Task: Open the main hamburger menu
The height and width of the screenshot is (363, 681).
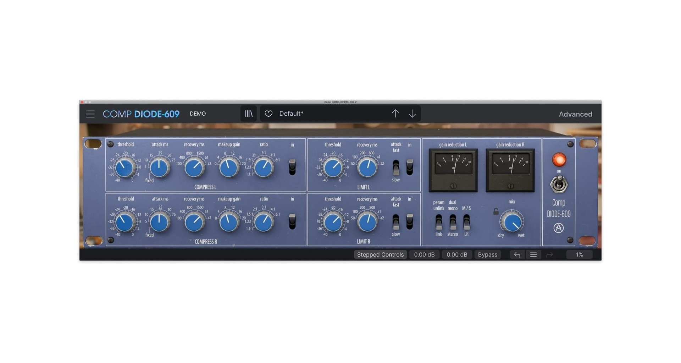Action: tap(90, 114)
